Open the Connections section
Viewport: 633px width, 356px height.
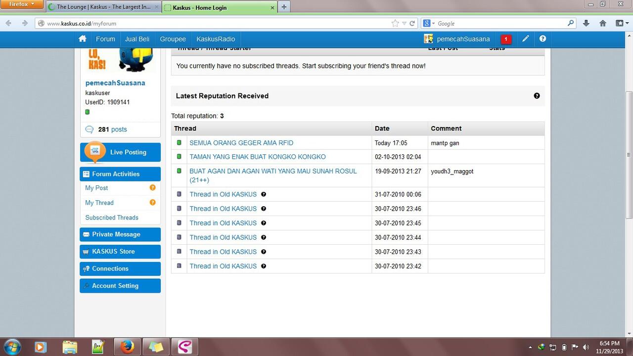[x=120, y=268]
